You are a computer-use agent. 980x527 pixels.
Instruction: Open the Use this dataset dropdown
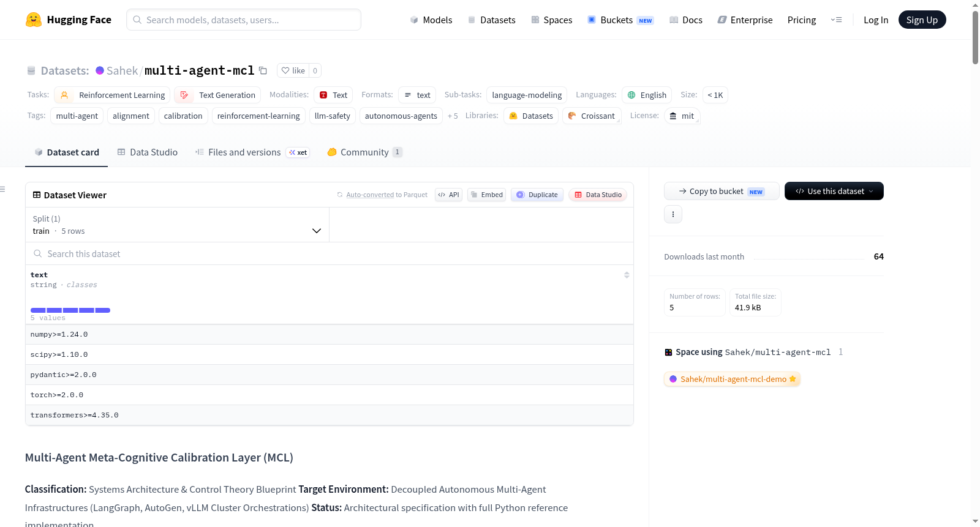click(x=834, y=191)
